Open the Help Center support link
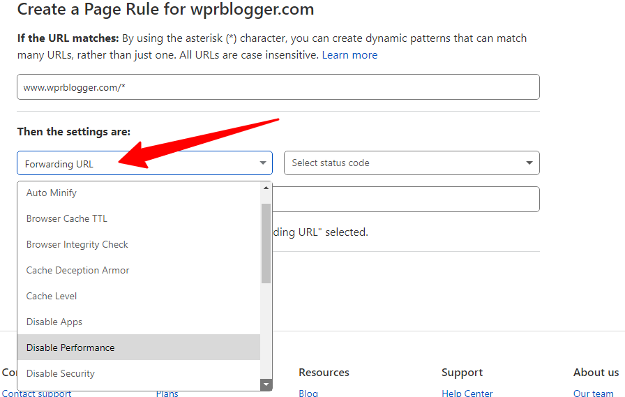The image size is (625, 397). 467,393
